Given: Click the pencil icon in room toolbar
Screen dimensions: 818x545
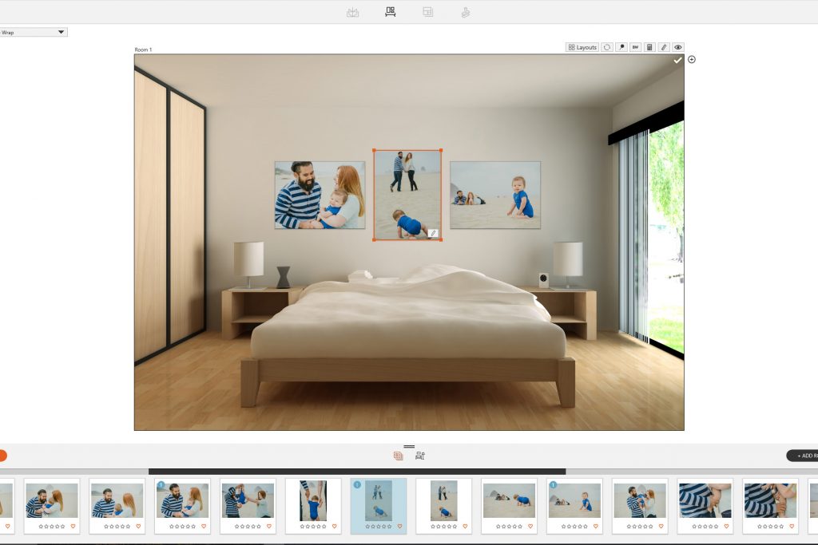Looking at the screenshot, I should (x=664, y=47).
